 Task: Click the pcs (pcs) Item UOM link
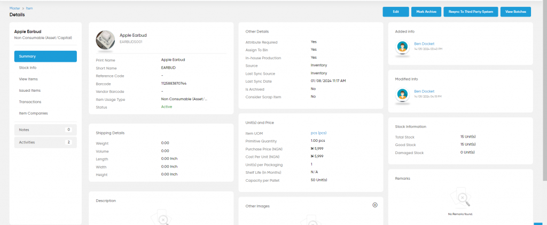click(x=318, y=133)
